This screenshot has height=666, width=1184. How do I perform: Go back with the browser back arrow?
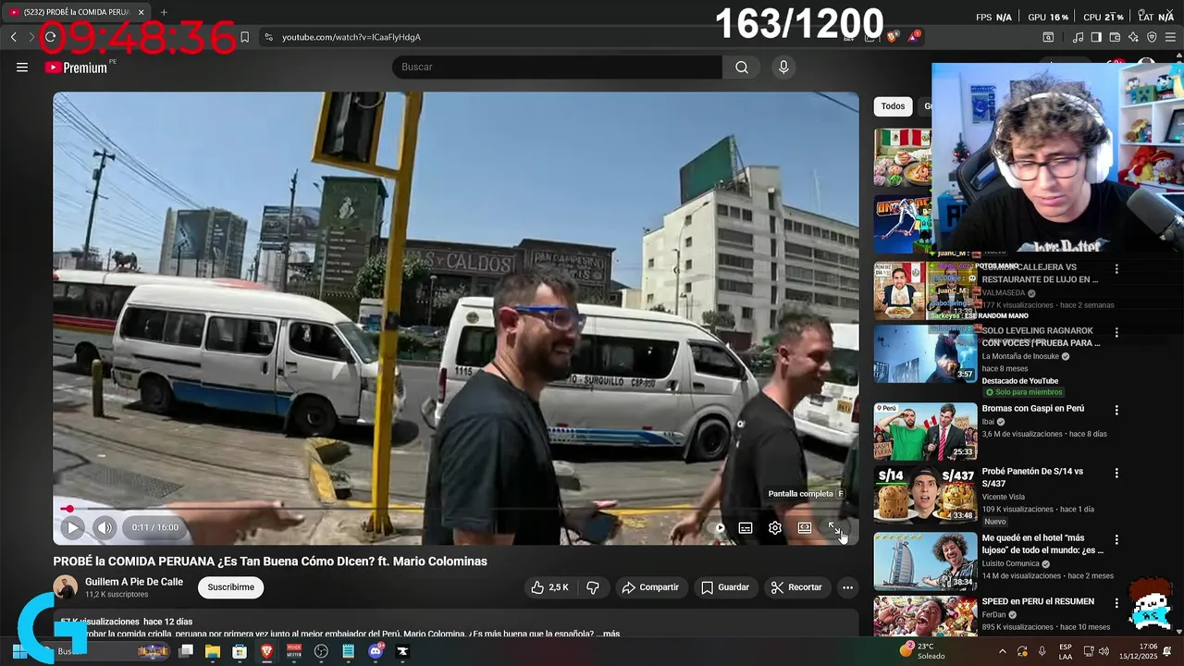[x=13, y=37]
